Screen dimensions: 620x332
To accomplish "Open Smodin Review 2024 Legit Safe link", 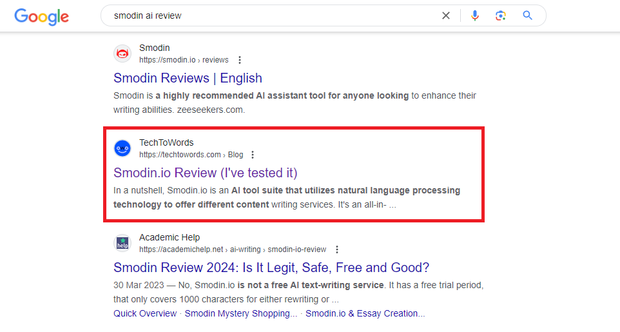I will click(x=271, y=268).
